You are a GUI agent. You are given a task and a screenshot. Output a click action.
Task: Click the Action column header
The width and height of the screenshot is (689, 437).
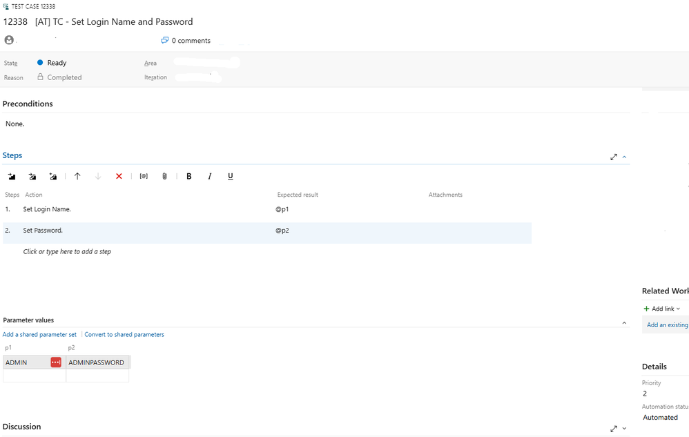coord(34,195)
